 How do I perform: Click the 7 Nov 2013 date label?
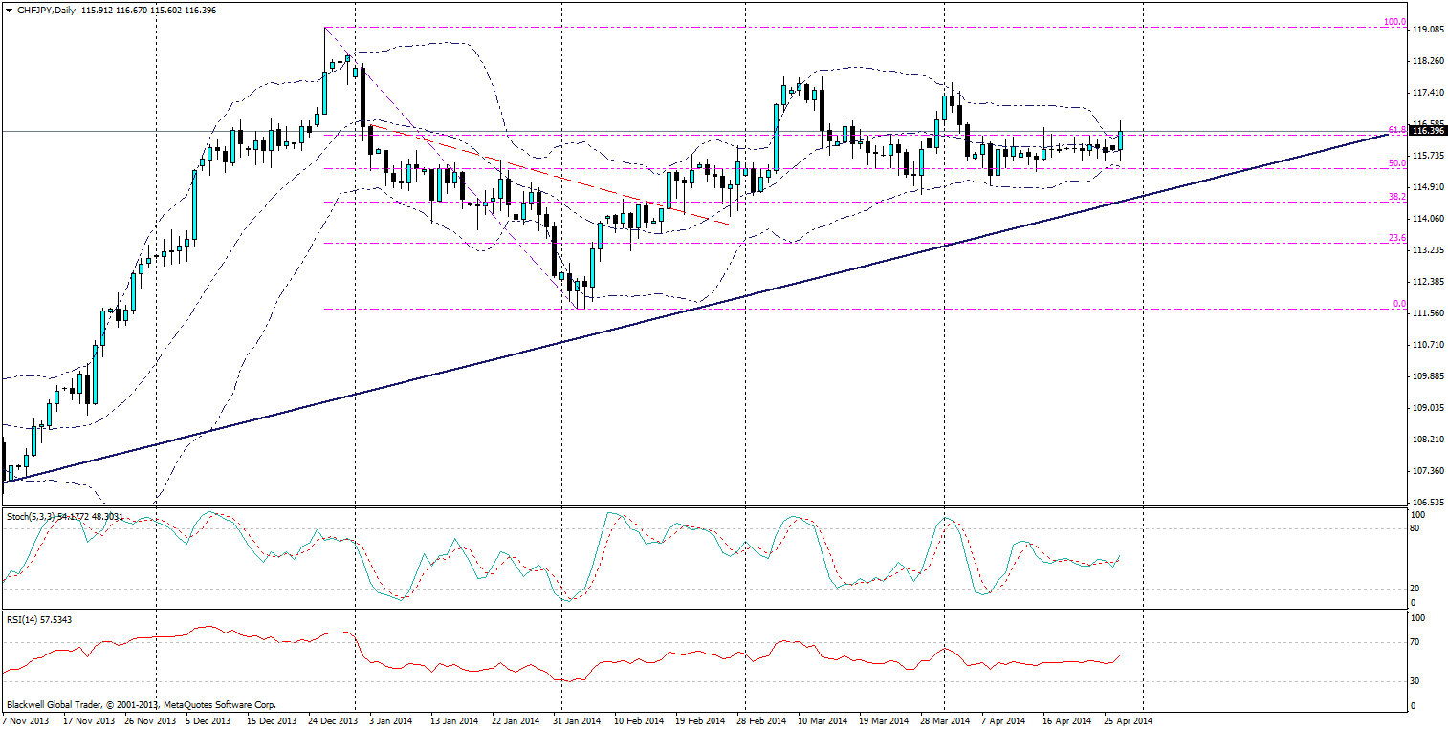[24, 721]
